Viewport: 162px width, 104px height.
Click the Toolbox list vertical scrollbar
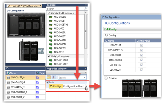(86, 31)
